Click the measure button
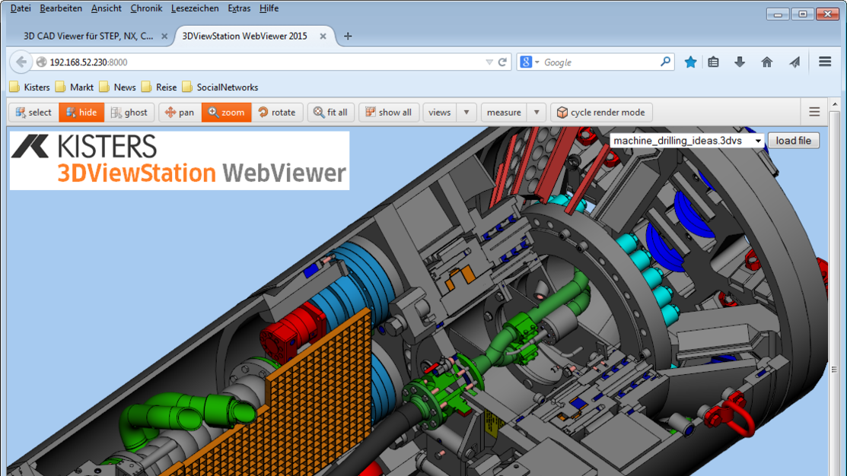 pyautogui.click(x=504, y=113)
